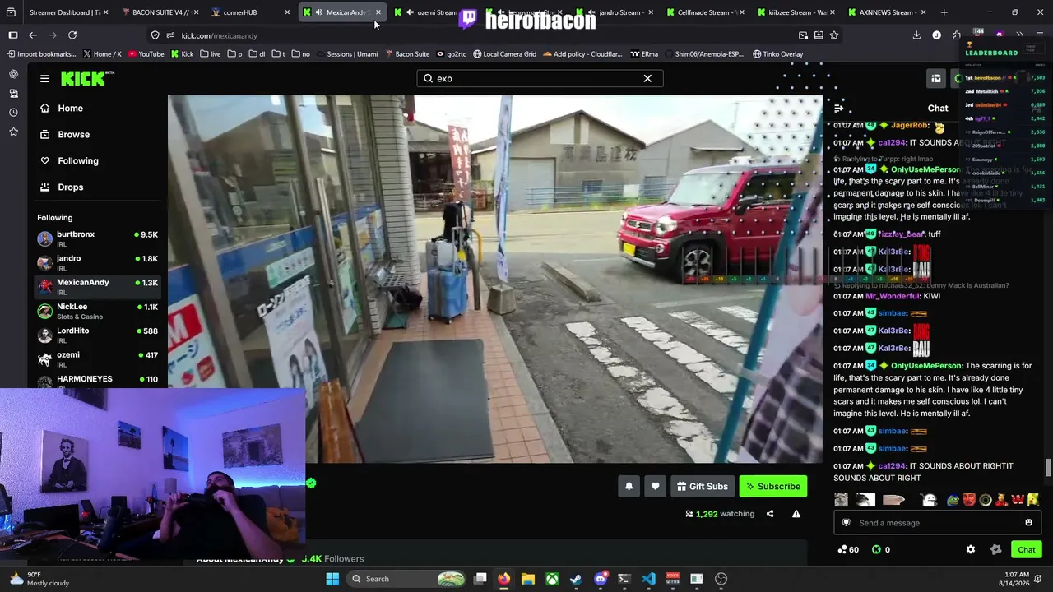This screenshot has width=1053, height=592.
Task: Switch to BACON SUITE V4 browser tab
Action: pos(158,12)
